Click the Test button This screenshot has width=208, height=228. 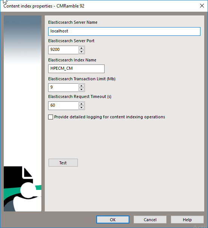pos(63,163)
